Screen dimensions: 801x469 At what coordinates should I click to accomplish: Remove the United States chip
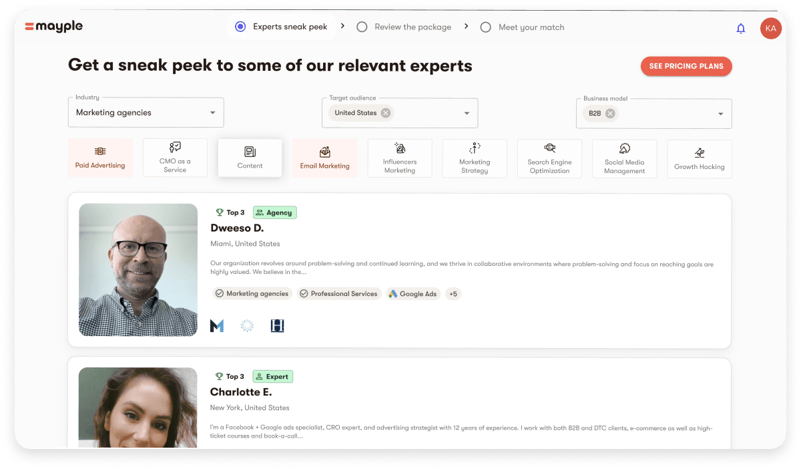(386, 113)
